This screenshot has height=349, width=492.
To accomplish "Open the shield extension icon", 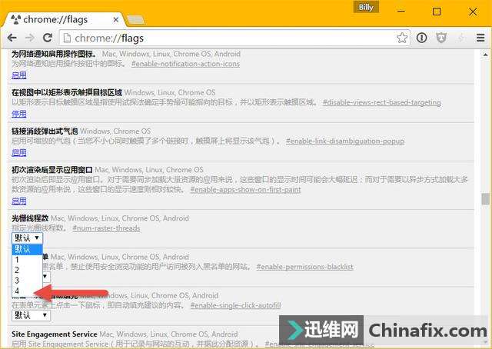I will tap(441, 38).
